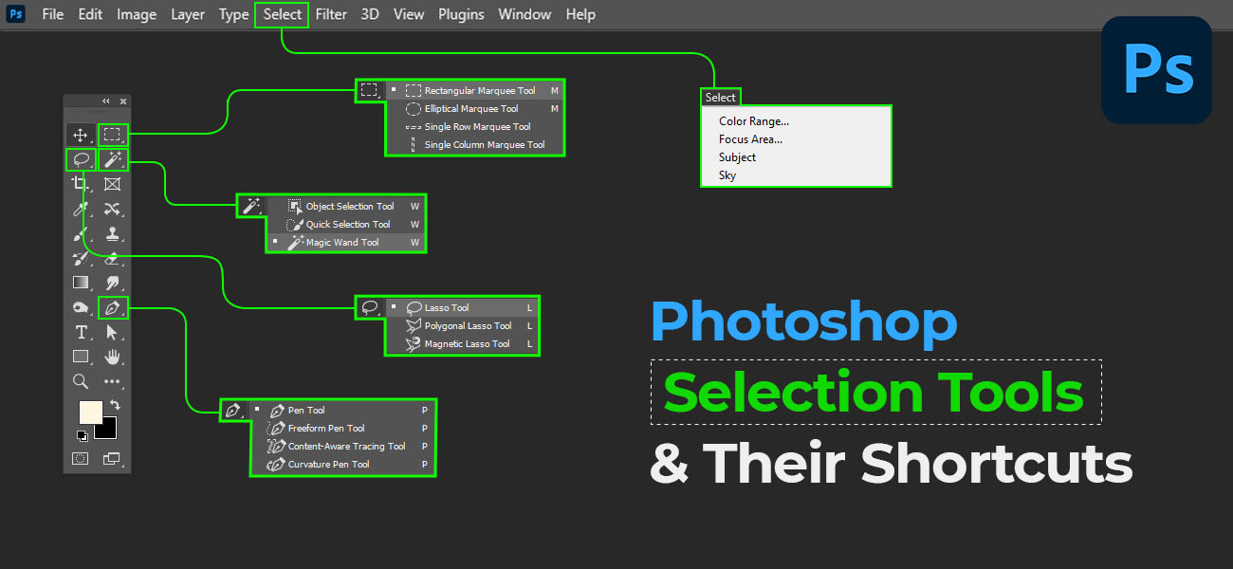Open the Edit Toolbar three-dots menu

[x=113, y=381]
